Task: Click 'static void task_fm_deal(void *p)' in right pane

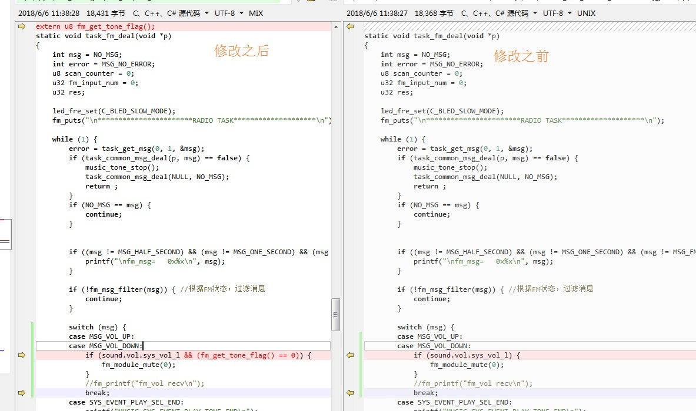Action: [432, 36]
